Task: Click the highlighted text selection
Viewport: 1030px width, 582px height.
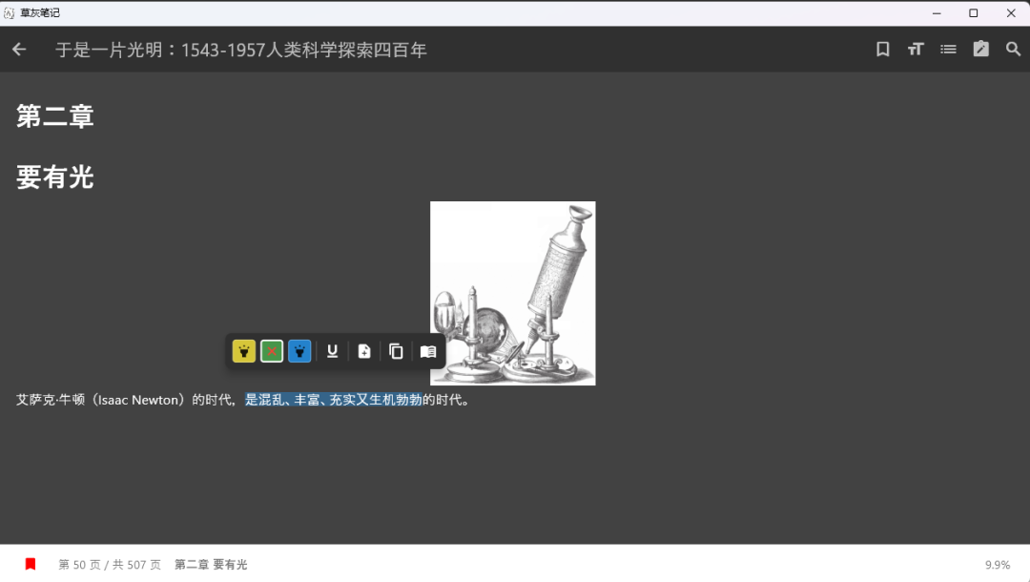Action: pyautogui.click(x=333, y=400)
